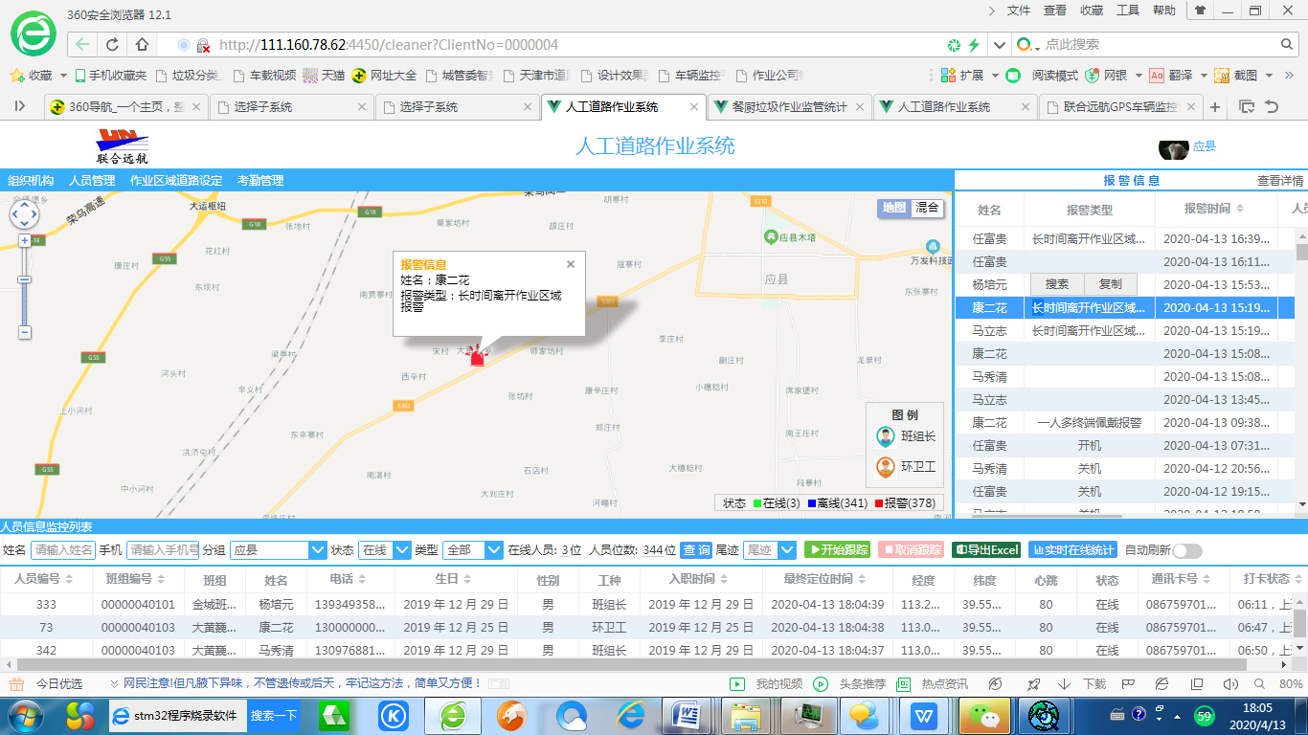The height and width of the screenshot is (735, 1308).
Task: Click the 导出Excel export button
Action: click(986, 550)
